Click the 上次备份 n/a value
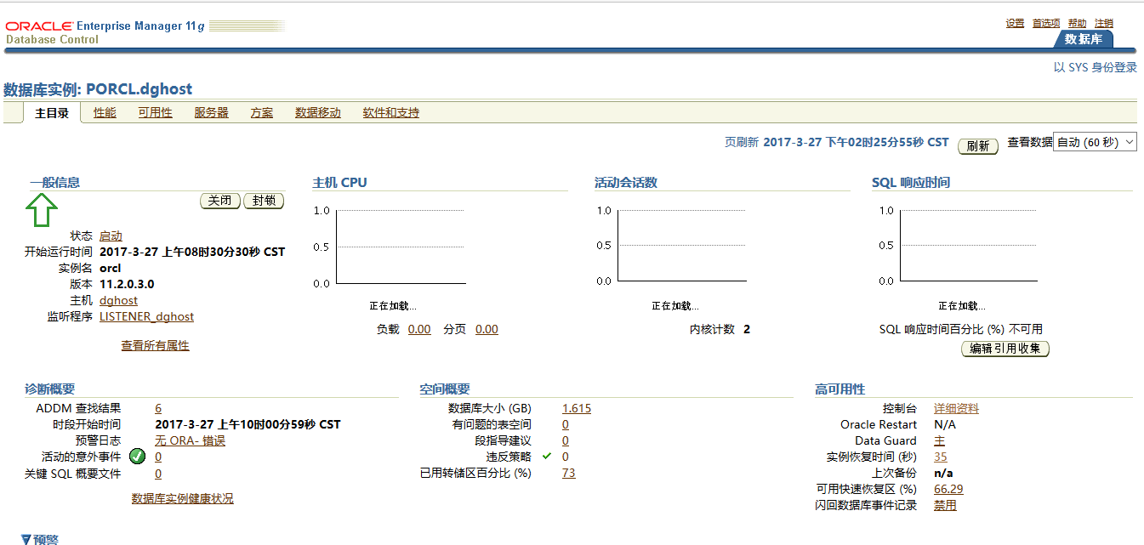Viewport: 1144px width, 545px height. click(x=943, y=473)
